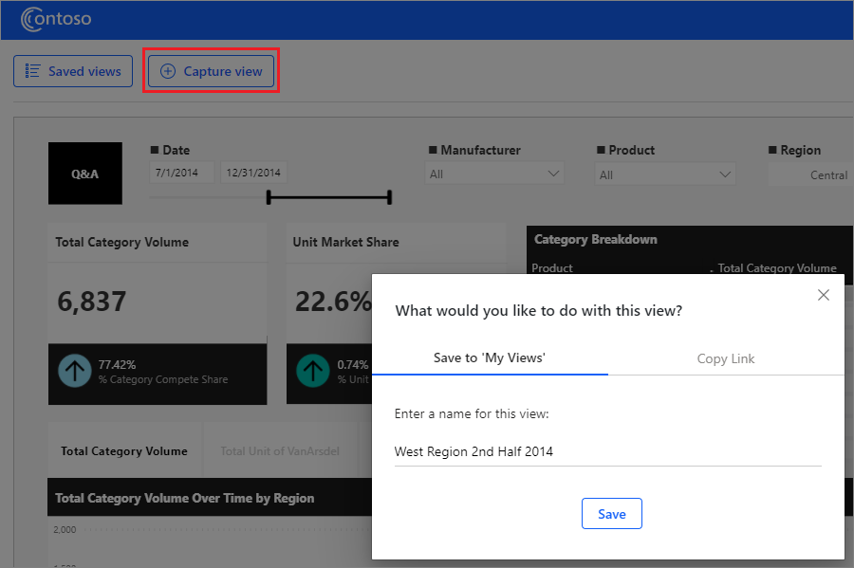Viewport: 854px width, 568px height.
Task: Click the Contoso logo in header
Action: pyautogui.click(x=56, y=19)
